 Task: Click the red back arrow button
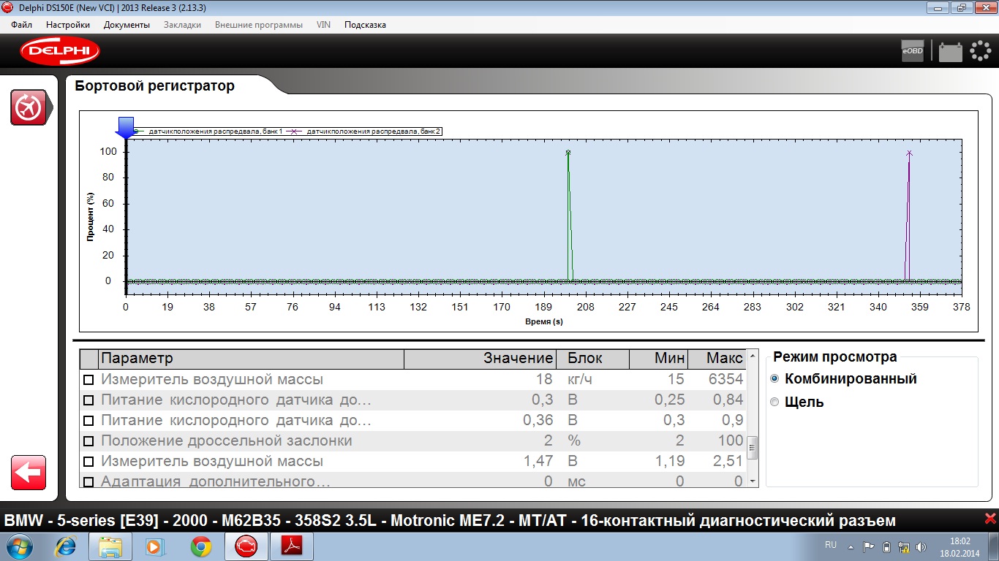[29, 473]
